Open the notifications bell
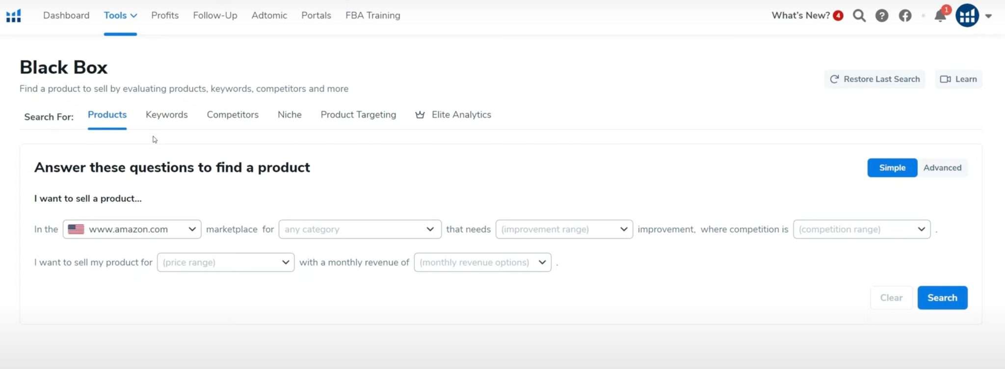Image resolution: width=1005 pixels, height=369 pixels. pos(940,16)
